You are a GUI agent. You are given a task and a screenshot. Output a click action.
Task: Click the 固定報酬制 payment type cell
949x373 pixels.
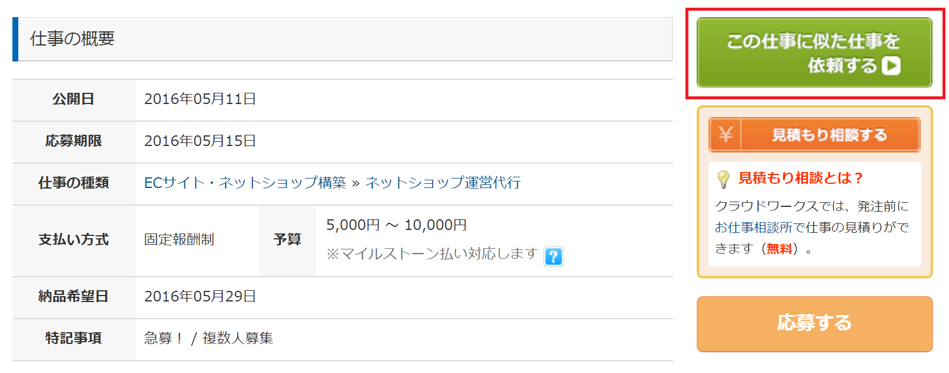(x=196, y=240)
